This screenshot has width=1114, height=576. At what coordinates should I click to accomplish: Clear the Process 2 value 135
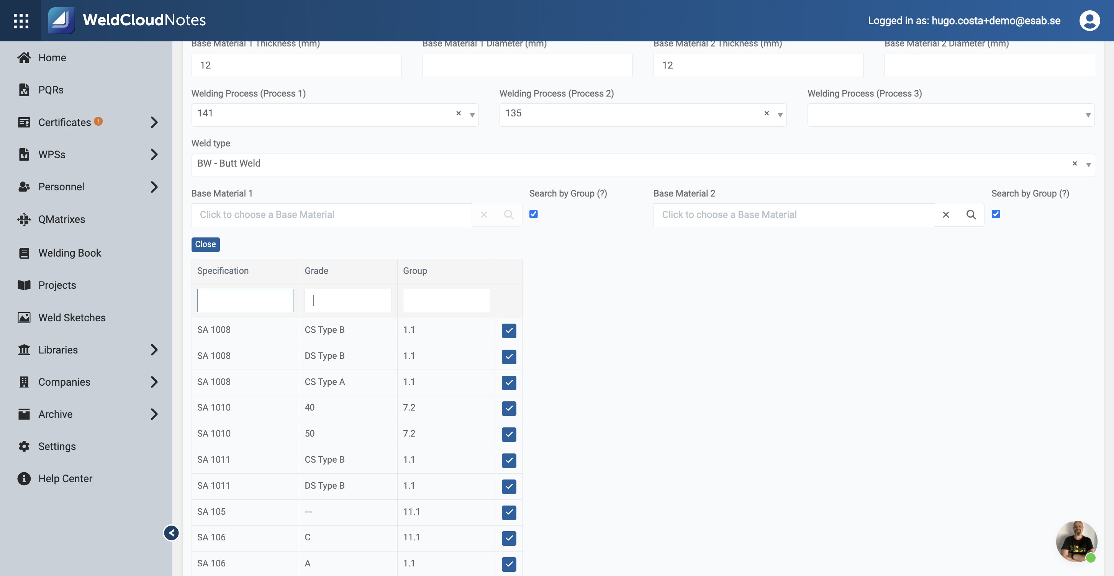coord(766,113)
